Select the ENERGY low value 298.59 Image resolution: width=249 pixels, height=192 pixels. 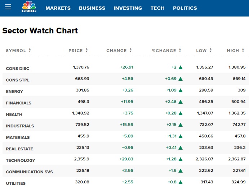click(x=206, y=90)
